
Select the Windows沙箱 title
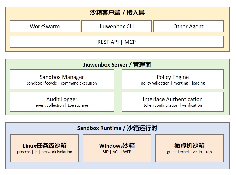pyautogui.click(x=117, y=146)
